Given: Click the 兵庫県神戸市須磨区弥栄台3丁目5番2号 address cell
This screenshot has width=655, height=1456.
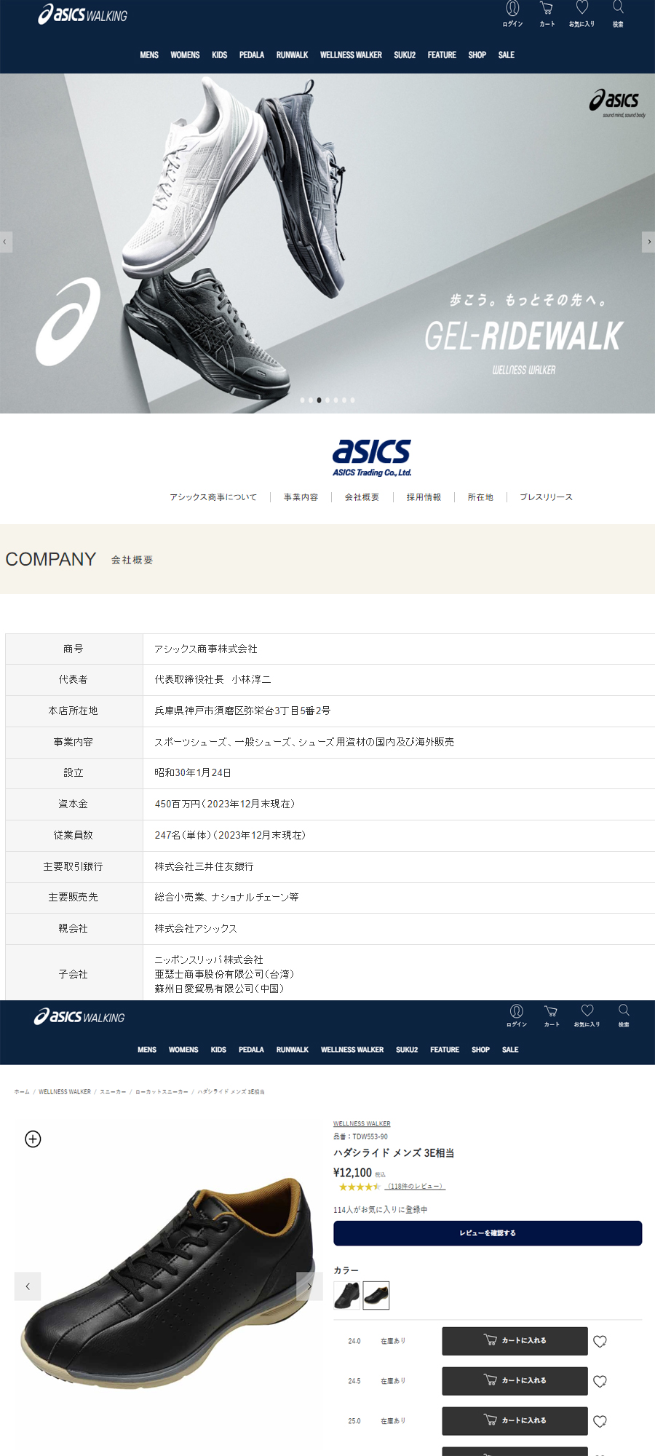Looking at the screenshot, I should pyautogui.click(x=399, y=711).
